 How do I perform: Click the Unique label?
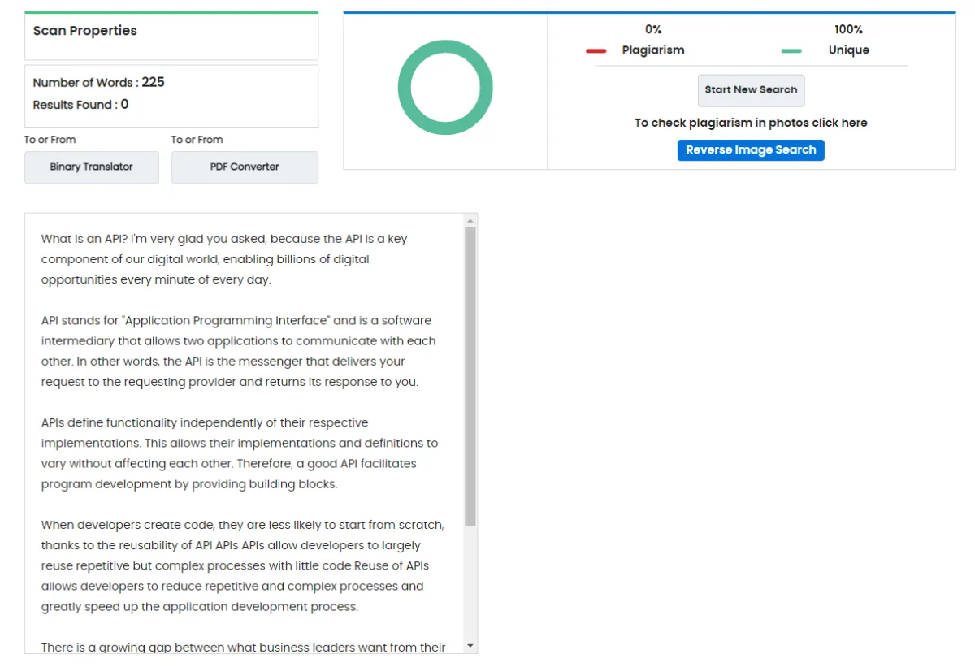(848, 50)
